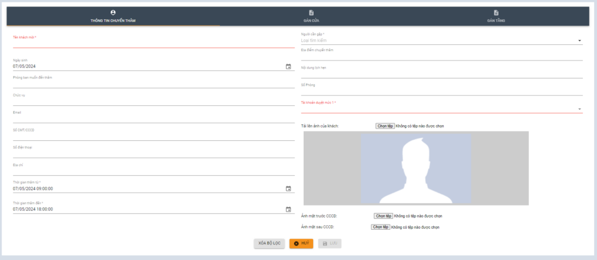Select the Số điện thoại field

[x=153, y=154]
